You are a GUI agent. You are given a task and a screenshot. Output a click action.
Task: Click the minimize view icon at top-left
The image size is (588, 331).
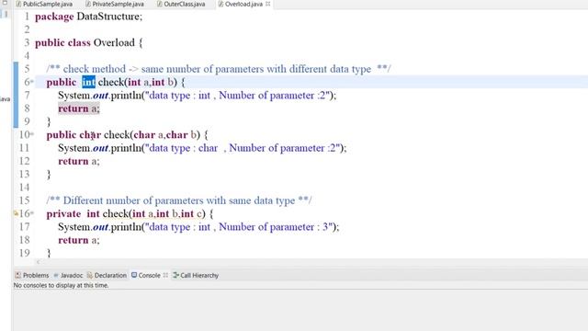(5, 3)
